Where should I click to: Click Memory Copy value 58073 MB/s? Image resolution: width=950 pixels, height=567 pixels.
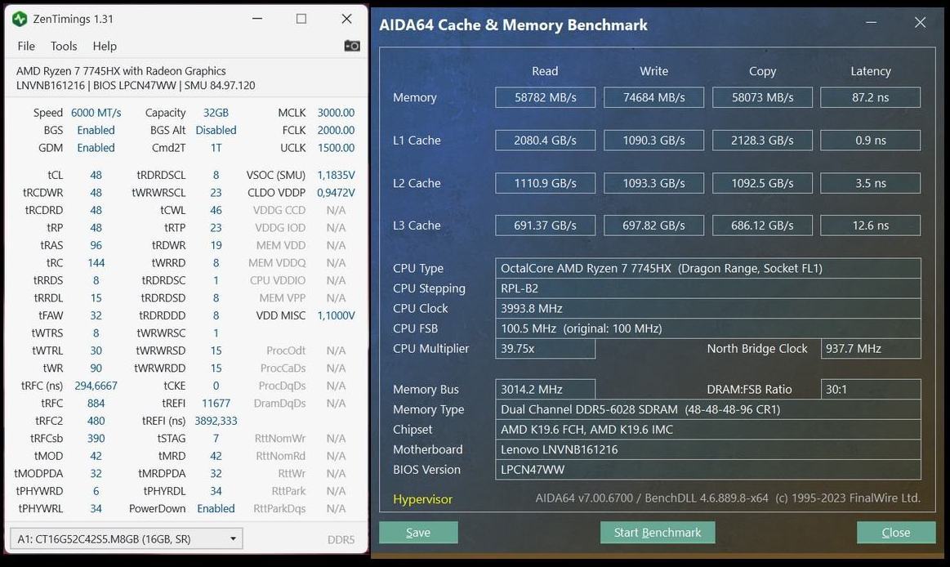pos(762,97)
